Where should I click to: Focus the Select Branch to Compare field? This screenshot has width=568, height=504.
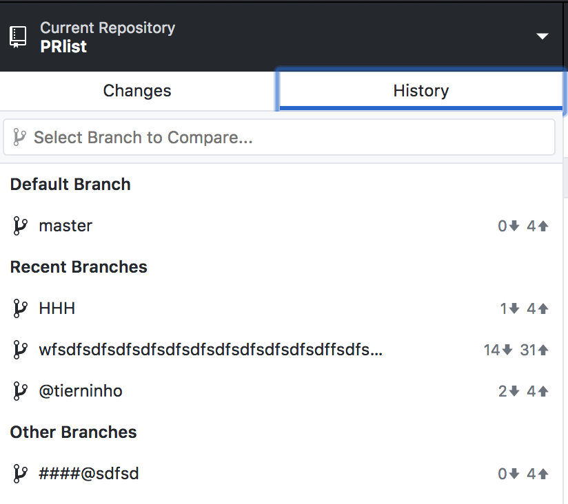[279, 138]
